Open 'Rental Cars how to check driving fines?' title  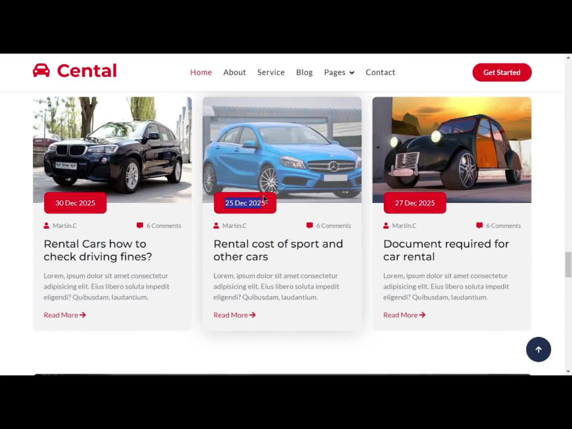pos(98,251)
